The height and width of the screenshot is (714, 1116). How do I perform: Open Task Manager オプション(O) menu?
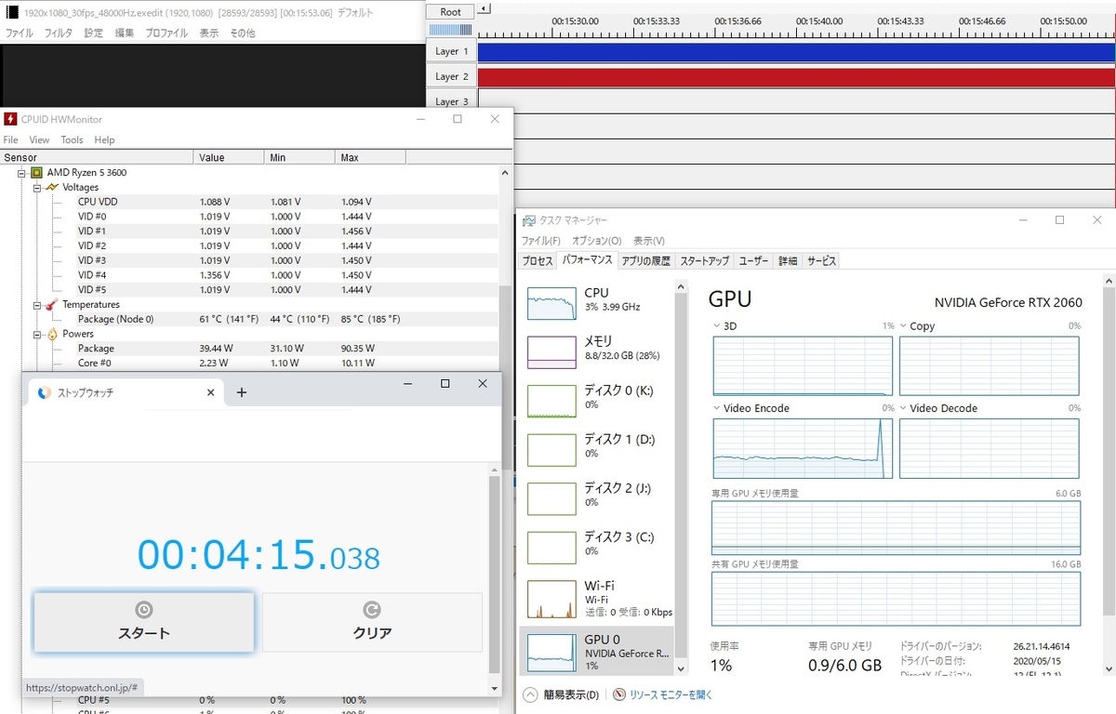597,241
